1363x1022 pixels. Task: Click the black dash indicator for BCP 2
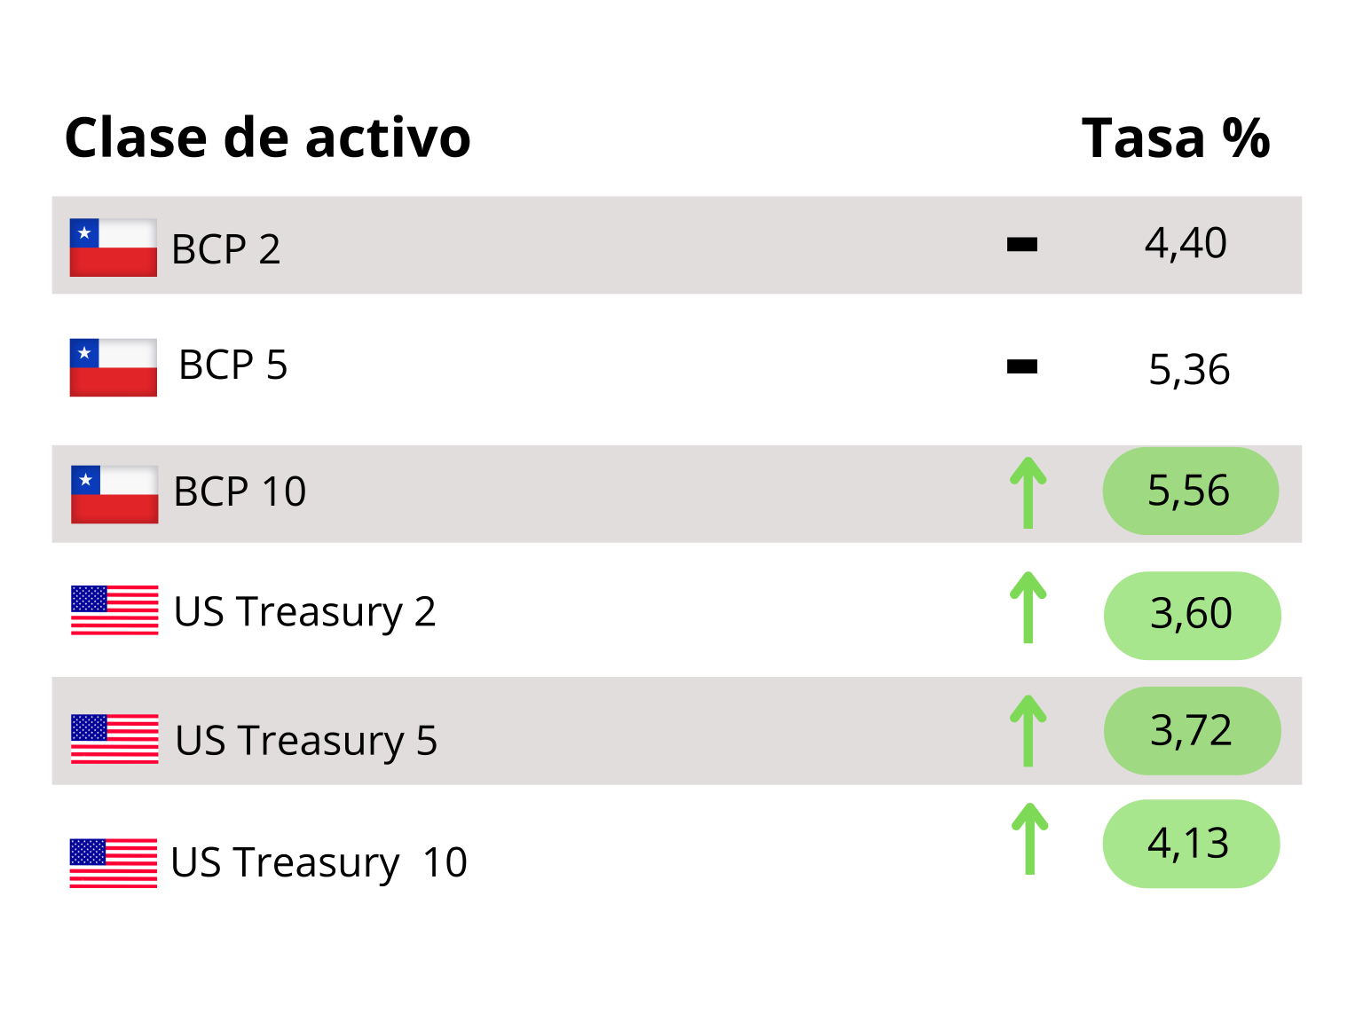point(1022,244)
